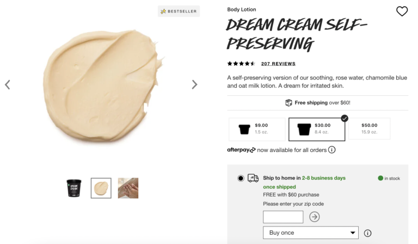Click the zip code input field
The width and height of the screenshot is (418, 244).
[x=283, y=217]
